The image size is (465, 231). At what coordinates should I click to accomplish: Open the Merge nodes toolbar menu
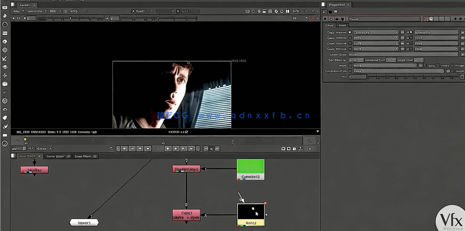coord(5,67)
